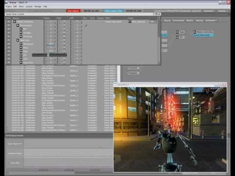235x176 pixels.
Task: Click the Wwise application icon in title bar
Action: (6, 2)
